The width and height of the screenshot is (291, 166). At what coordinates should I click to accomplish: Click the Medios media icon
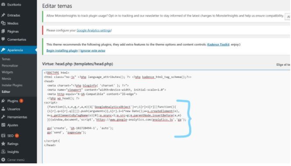[x=3, y=23]
